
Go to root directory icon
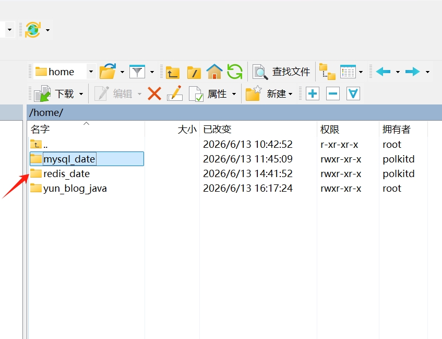pyautogui.click(x=194, y=72)
